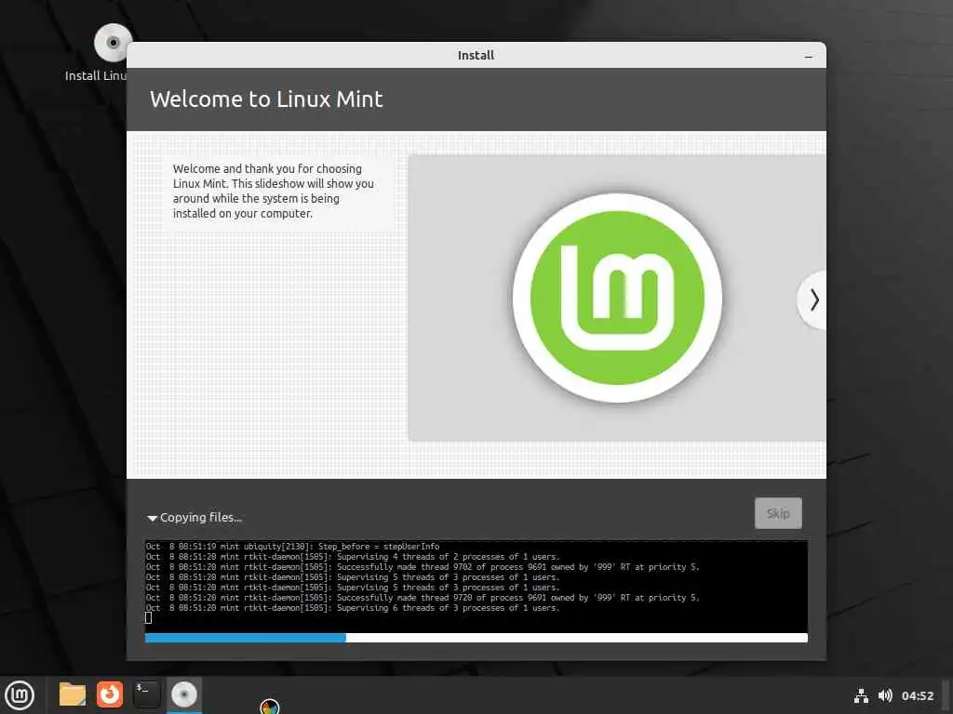Screen dimensions: 953x714
Task: Click the Linux Mint logo slide image
Action: coord(617,298)
